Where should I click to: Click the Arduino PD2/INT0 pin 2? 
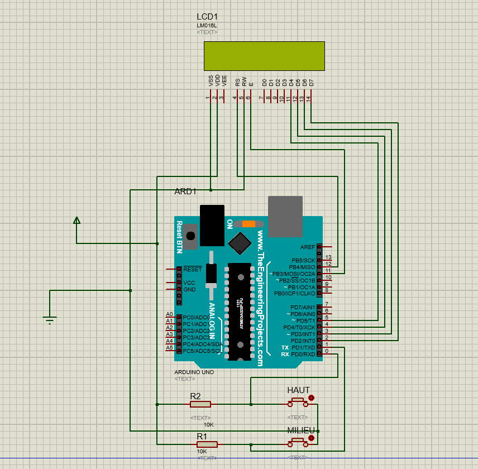pyautogui.click(x=325, y=341)
